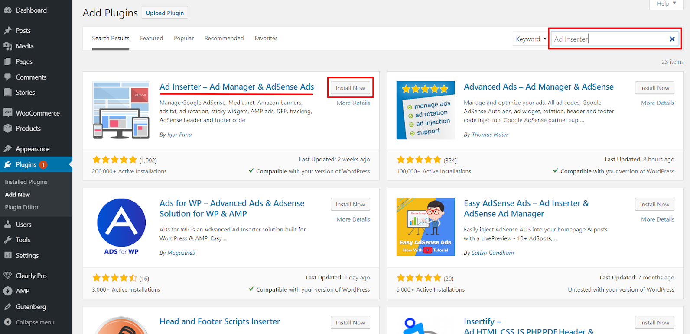This screenshot has width=690, height=334.
Task: Click the Gutenberg pencil icon
Action: coord(8,307)
